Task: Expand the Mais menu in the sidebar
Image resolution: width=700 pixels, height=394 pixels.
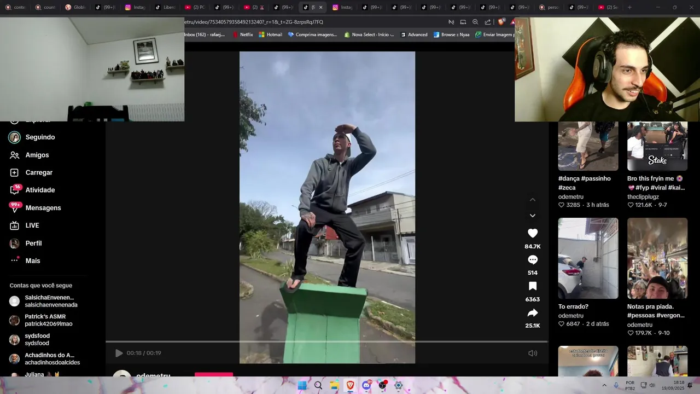Action: coord(33,260)
